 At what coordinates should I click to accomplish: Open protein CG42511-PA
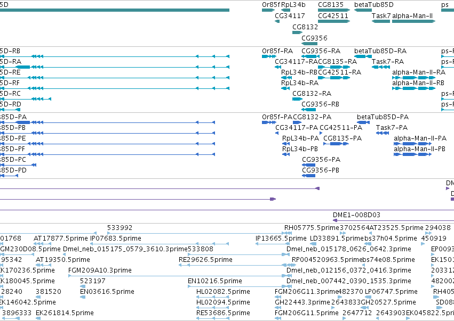(341, 128)
